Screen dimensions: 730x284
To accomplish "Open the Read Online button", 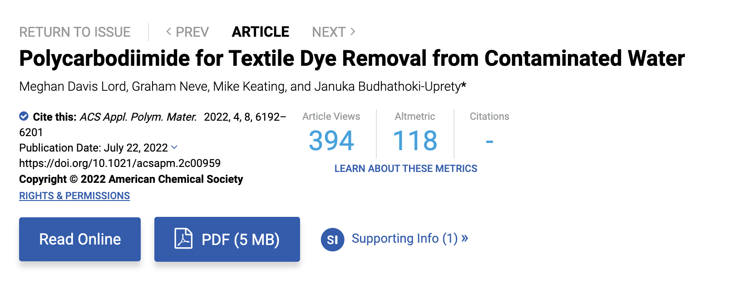I will click(80, 239).
